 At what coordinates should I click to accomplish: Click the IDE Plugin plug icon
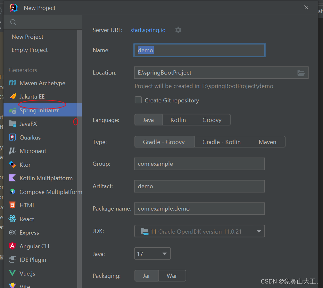click(x=12, y=260)
